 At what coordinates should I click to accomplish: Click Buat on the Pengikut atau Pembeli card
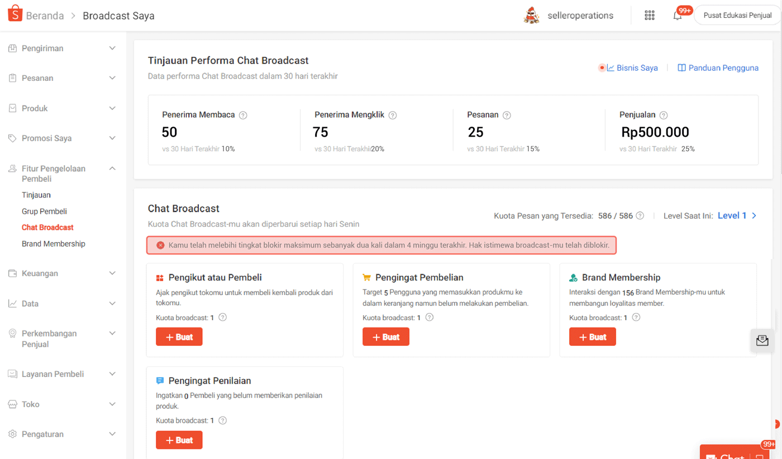[x=179, y=336]
